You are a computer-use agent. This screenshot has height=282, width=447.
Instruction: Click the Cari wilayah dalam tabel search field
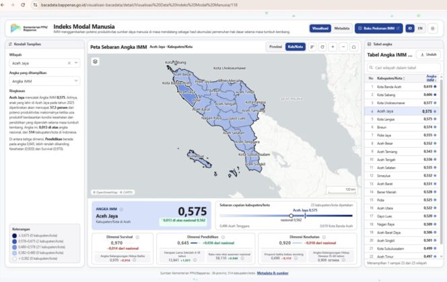(404, 68)
